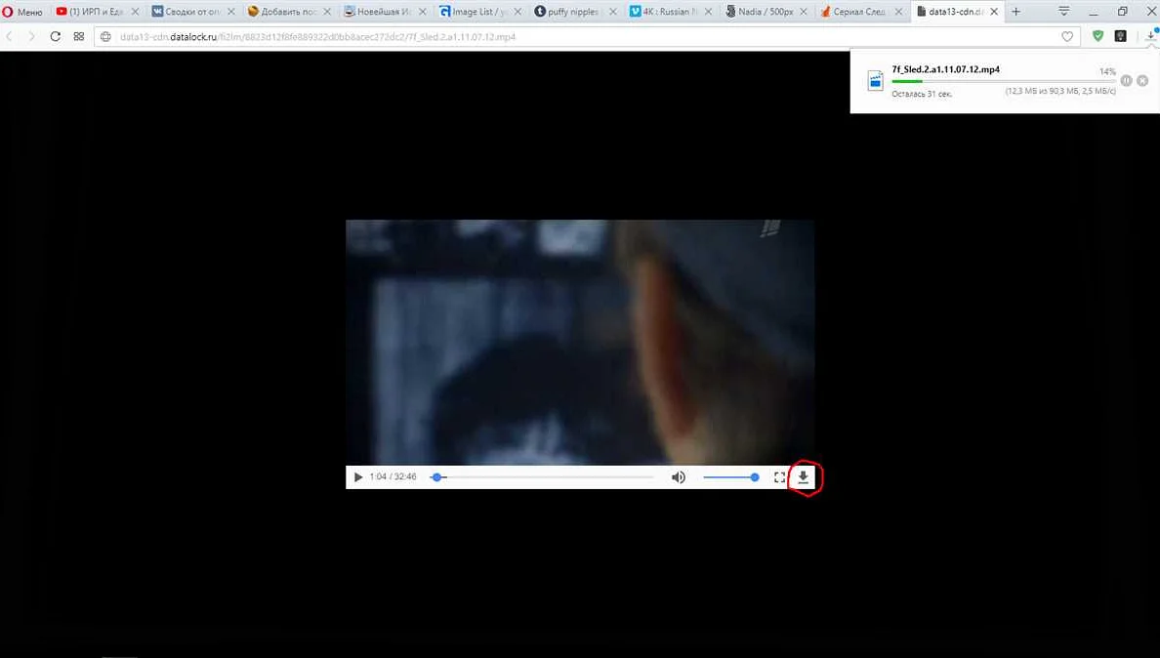
Task: Click the volume slider track
Action: point(729,477)
